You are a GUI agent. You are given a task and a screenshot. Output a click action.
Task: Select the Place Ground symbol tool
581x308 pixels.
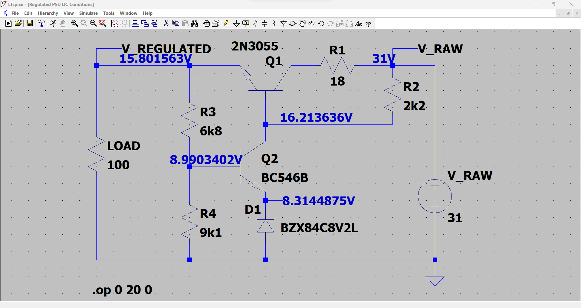[x=237, y=23]
